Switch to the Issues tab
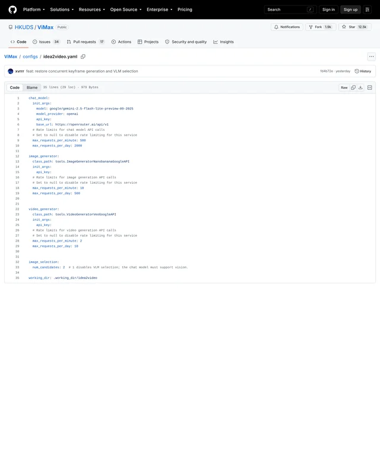 tap(46, 42)
